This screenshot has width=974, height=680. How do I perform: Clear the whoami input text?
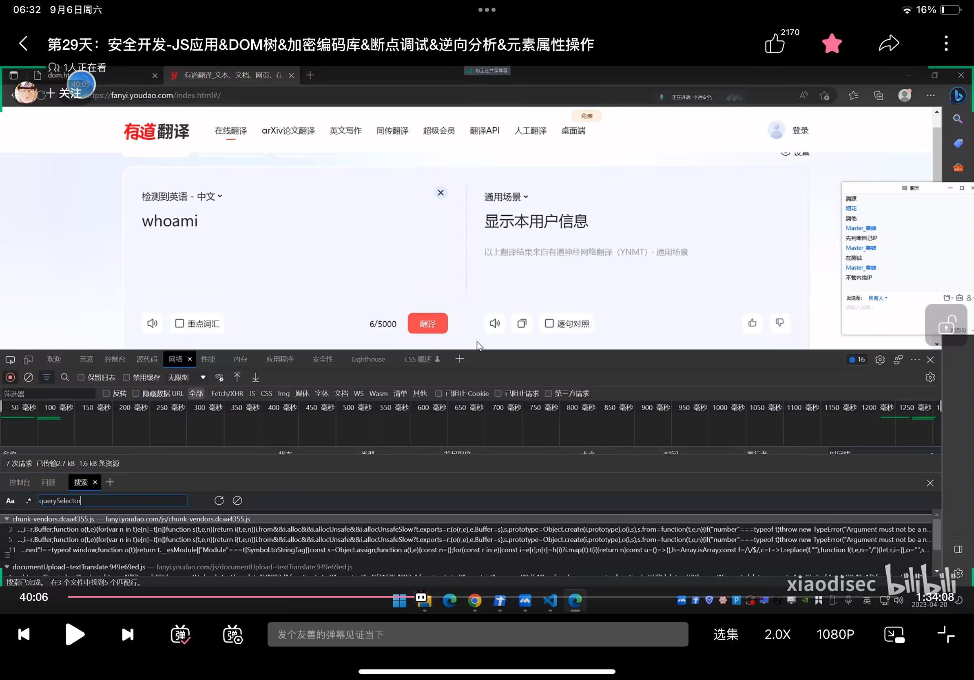click(x=441, y=193)
